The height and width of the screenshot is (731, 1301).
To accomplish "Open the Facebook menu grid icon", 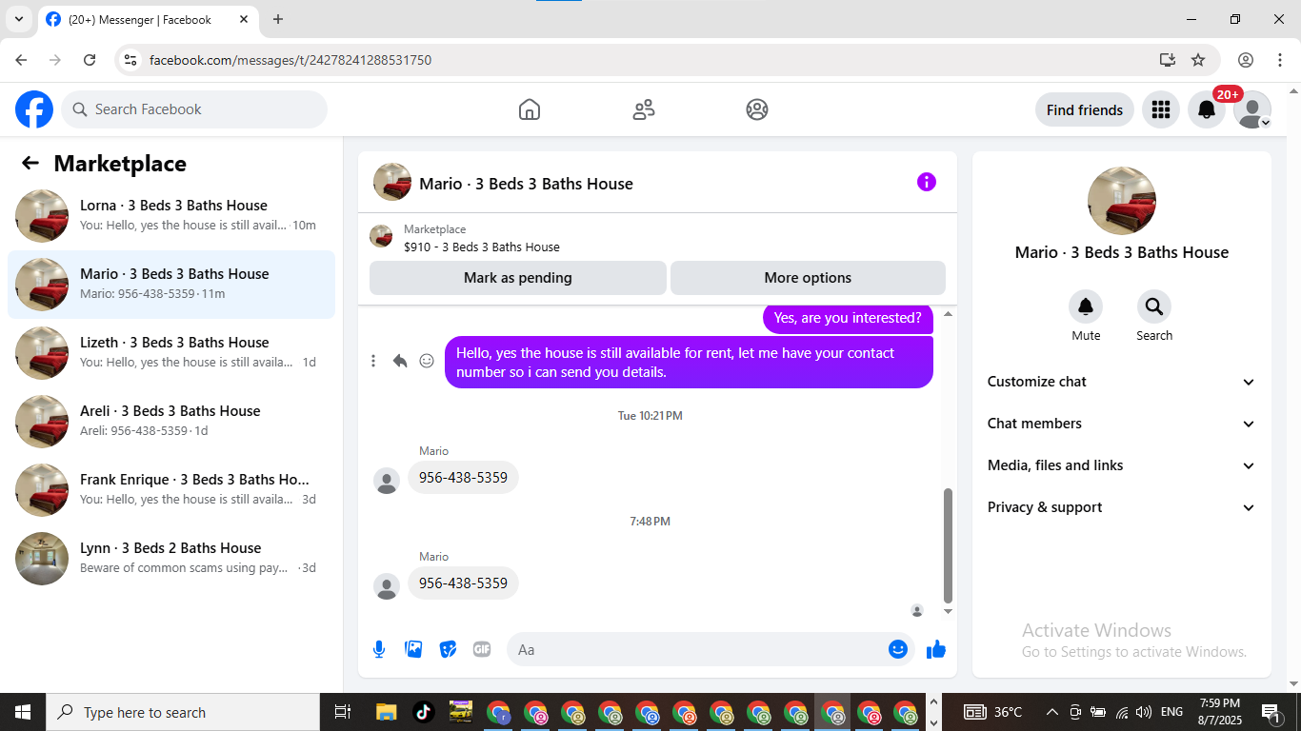I will 1160,109.
